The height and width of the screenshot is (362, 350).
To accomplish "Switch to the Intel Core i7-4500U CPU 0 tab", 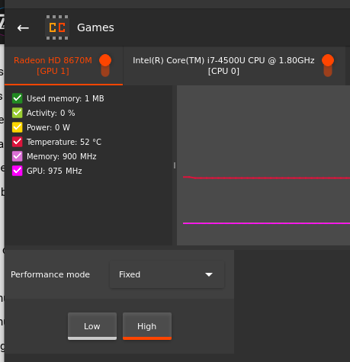I will (234, 66).
